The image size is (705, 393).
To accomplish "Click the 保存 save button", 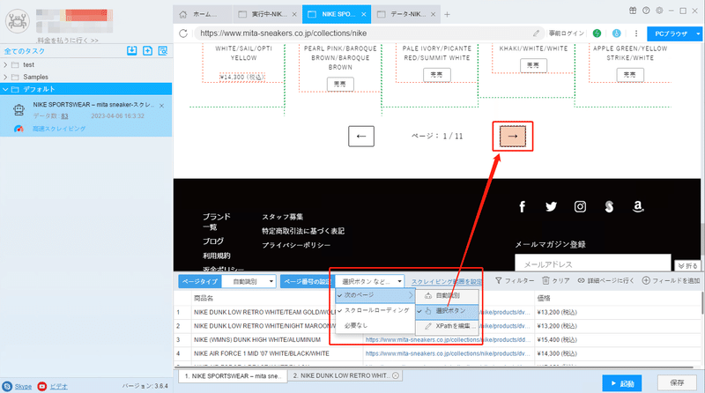I will point(677,382).
